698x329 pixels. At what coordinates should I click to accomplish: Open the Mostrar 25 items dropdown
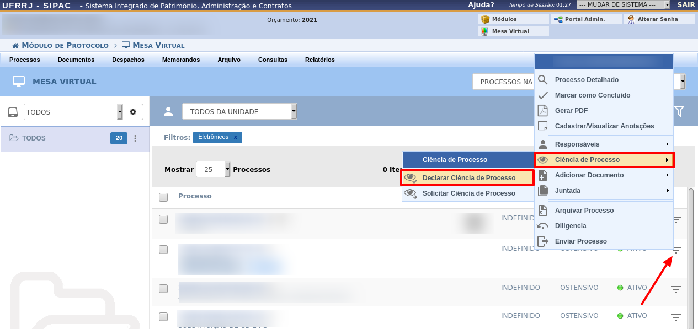(x=213, y=170)
